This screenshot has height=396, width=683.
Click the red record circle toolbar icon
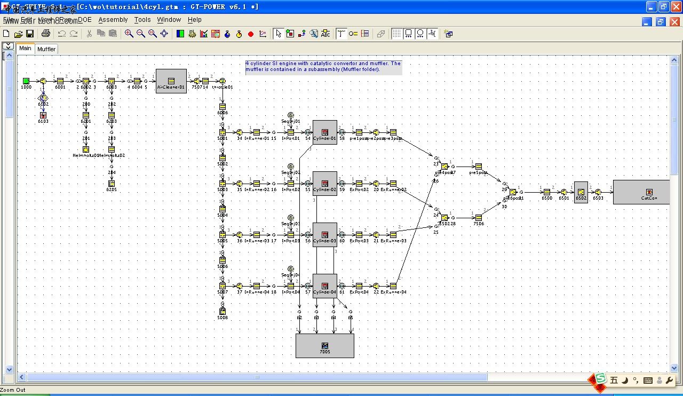(x=251, y=34)
